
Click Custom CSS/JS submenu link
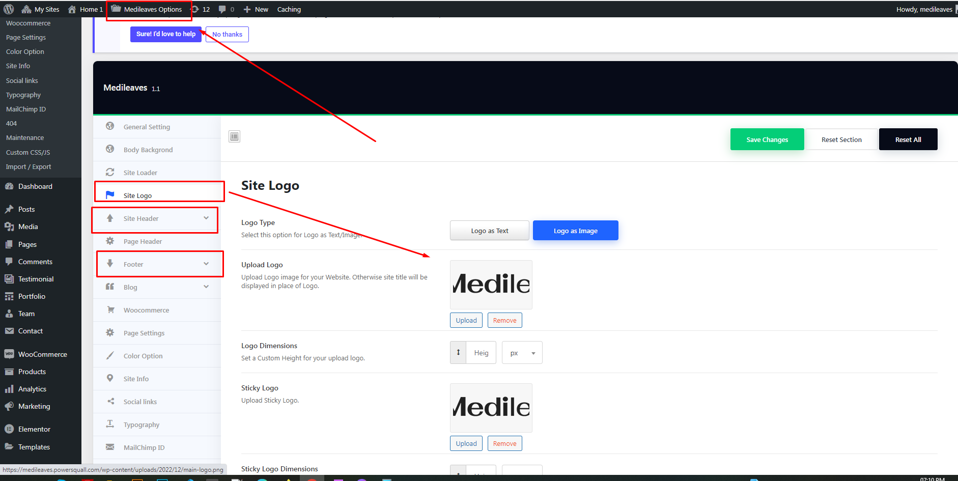click(28, 152)
